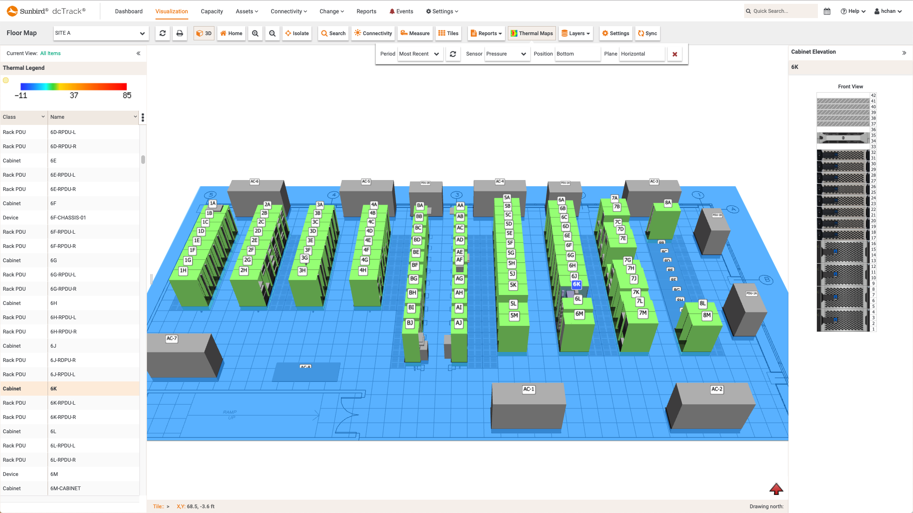Switch to the Visualization tab
This screenshot has height=513, width=913.
(x=171, y=11)
